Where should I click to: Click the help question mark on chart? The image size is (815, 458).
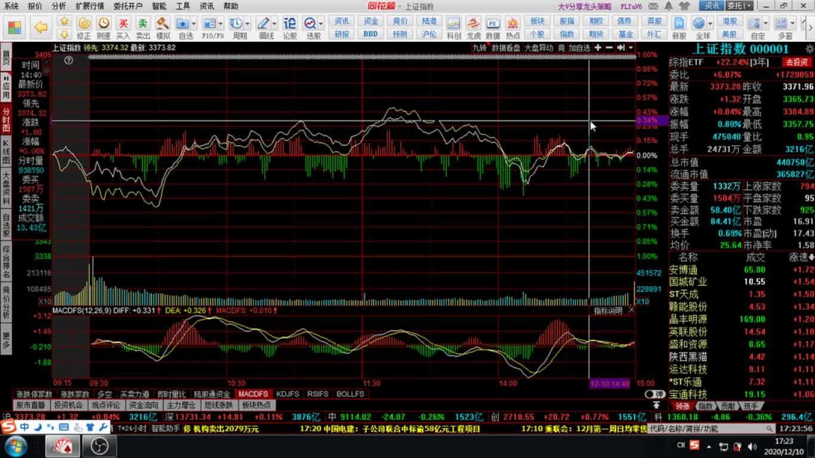point(69,60)
